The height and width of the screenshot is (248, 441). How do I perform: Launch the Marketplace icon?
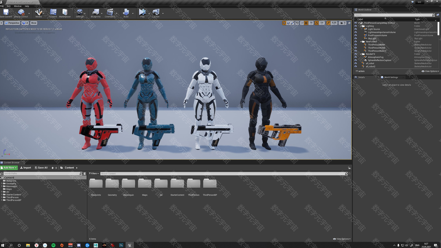(x=65, y=13)
